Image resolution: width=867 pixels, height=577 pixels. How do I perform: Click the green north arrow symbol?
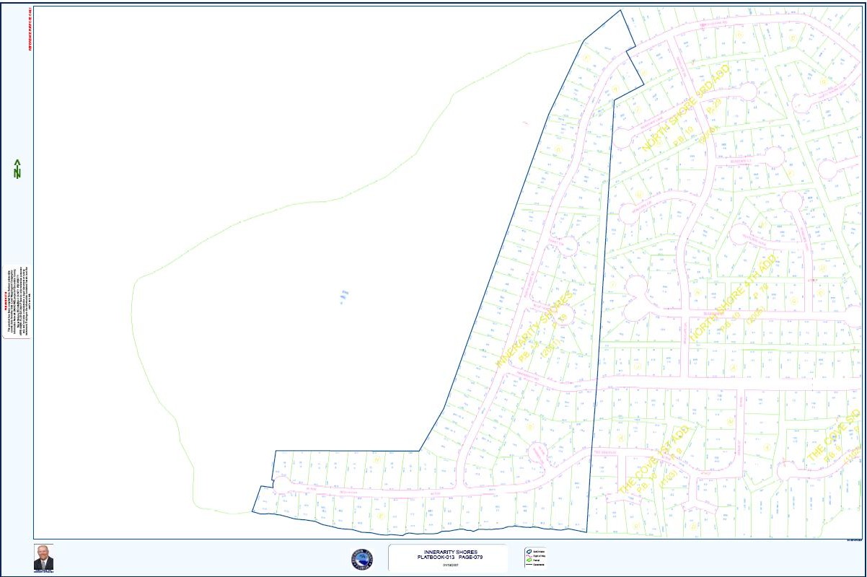point(17,169)
